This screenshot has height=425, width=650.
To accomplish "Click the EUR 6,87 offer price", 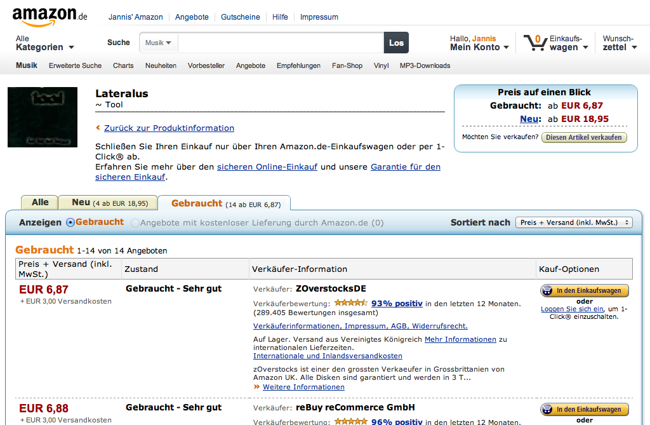I will coord(44,290).
